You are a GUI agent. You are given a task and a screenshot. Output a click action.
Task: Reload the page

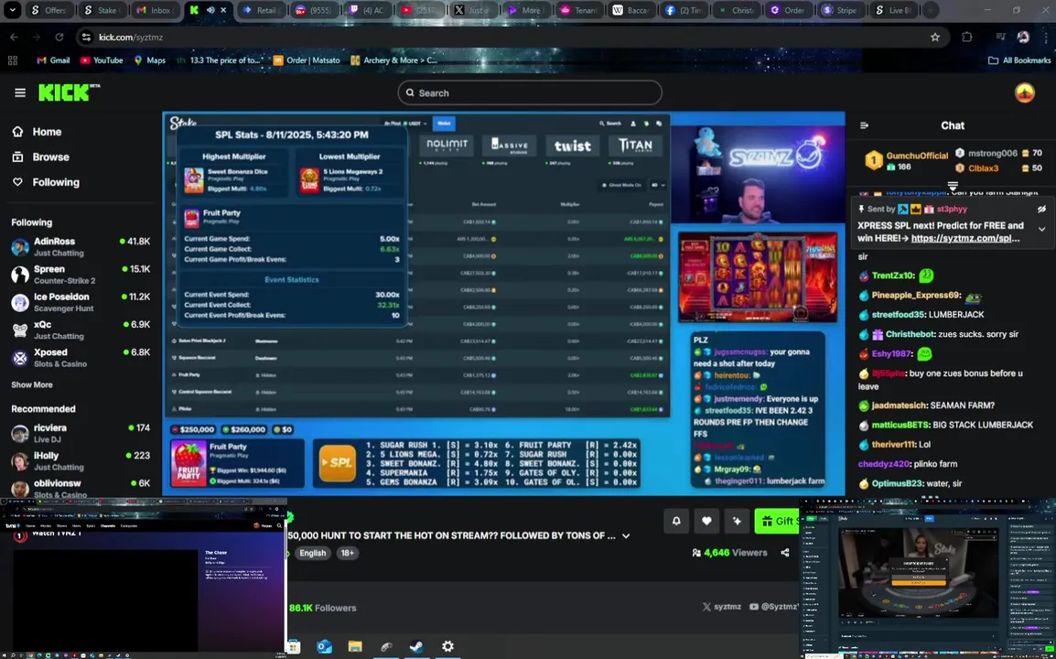(x=59, y=37)
